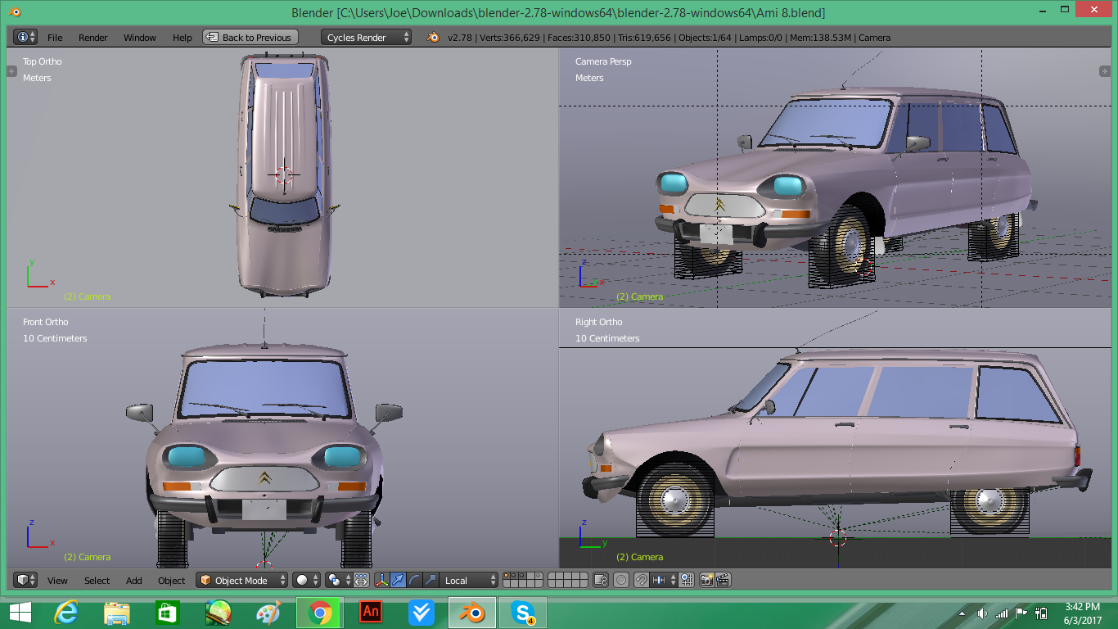This screenshot has height=629, width=1118.
Task: Click the OpenGL render animation clapper icon
Action: coord(723,580)
